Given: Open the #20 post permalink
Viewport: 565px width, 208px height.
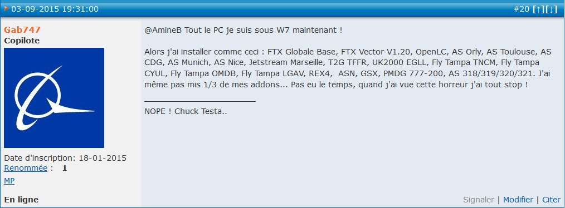Looking at the screenshot, I should click(522, 9).
